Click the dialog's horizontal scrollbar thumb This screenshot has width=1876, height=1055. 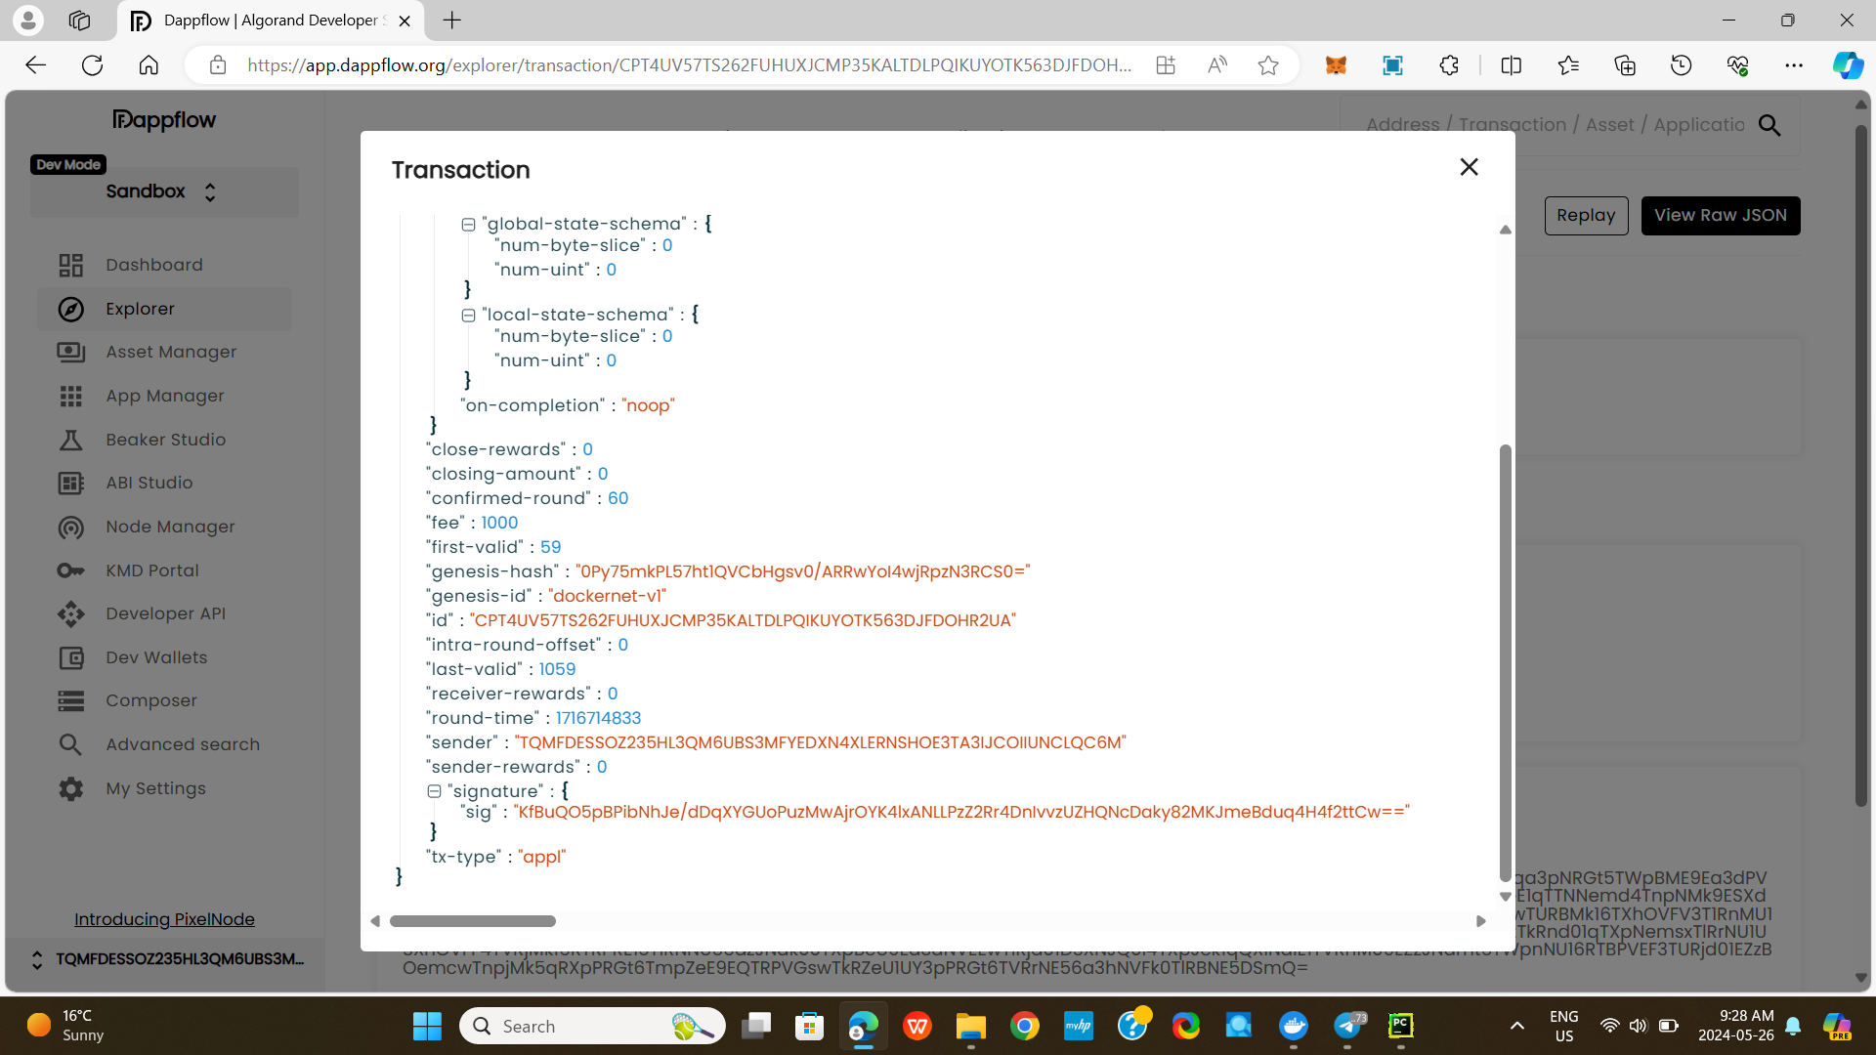coord(473,921)
